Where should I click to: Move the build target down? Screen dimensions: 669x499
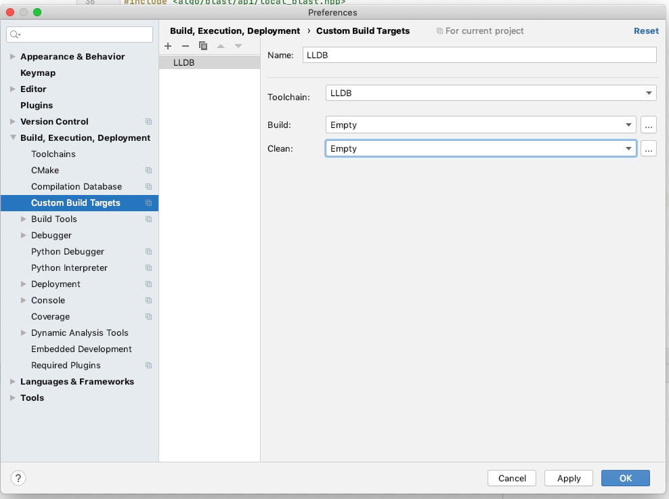(x=238, y=46)
